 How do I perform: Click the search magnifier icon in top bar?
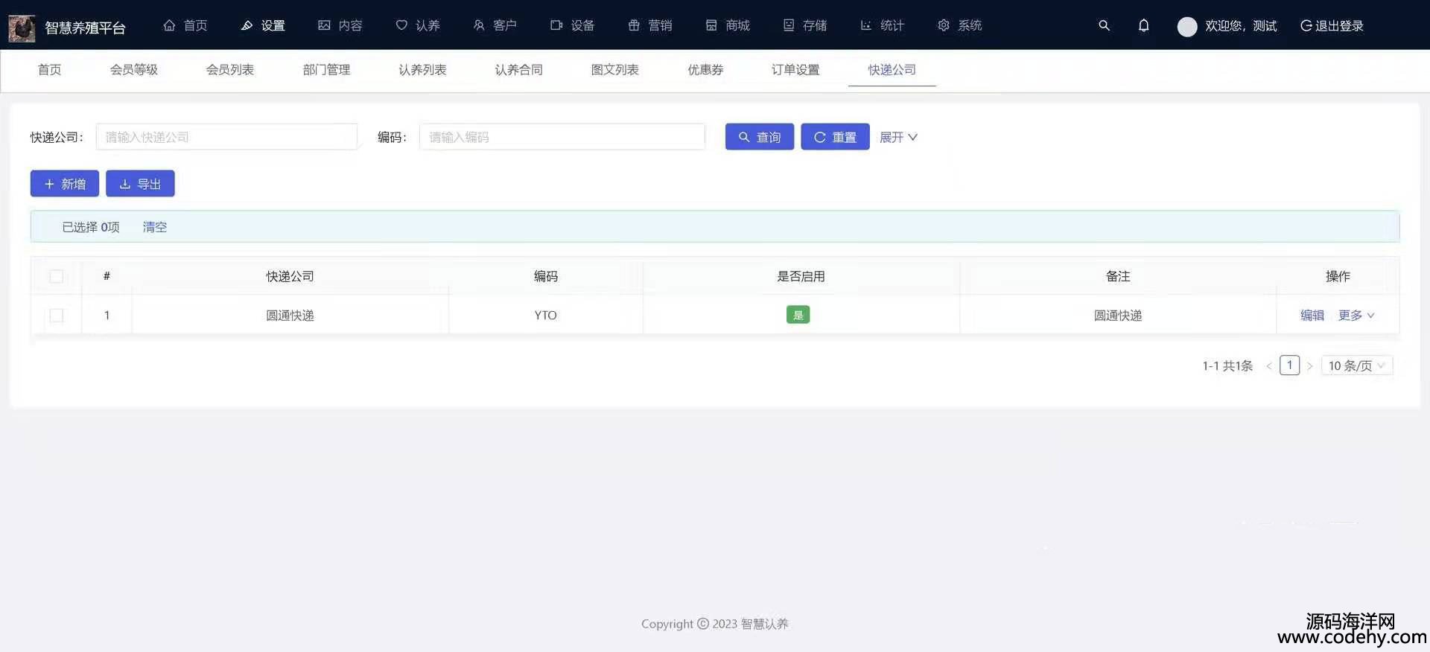tap(1104, 25)
